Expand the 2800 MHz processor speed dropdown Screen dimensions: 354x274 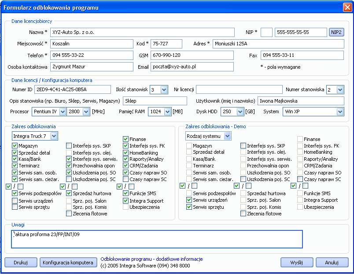click(86, 111)
